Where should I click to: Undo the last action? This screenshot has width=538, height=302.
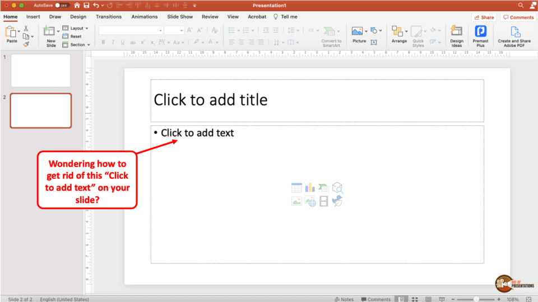[96, 6]
